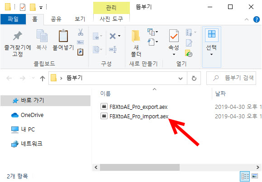262x182 pixels.
Task: Open Customize Quick Access Toolbar dropdown
Action: (x=41, y=8)
